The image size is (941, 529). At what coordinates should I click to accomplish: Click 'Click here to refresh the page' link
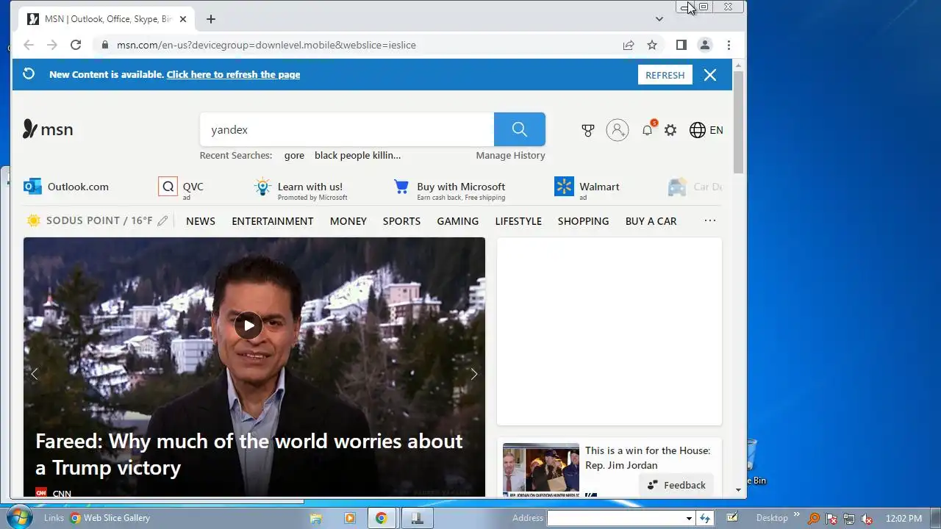pyautogui.click(x=233, y=74)
